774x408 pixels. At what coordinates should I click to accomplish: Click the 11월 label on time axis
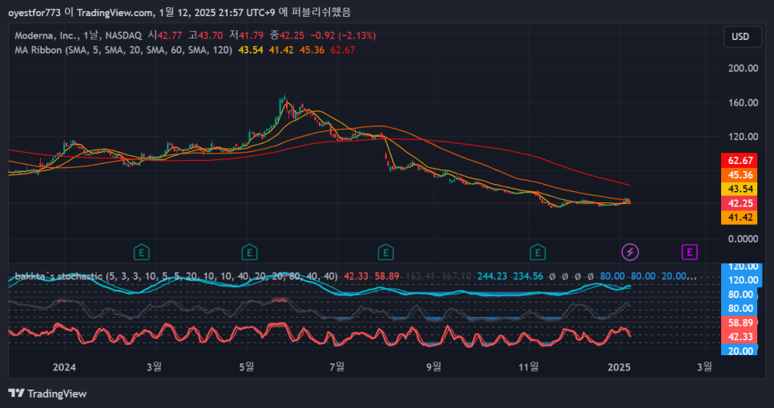pos(529,367)
